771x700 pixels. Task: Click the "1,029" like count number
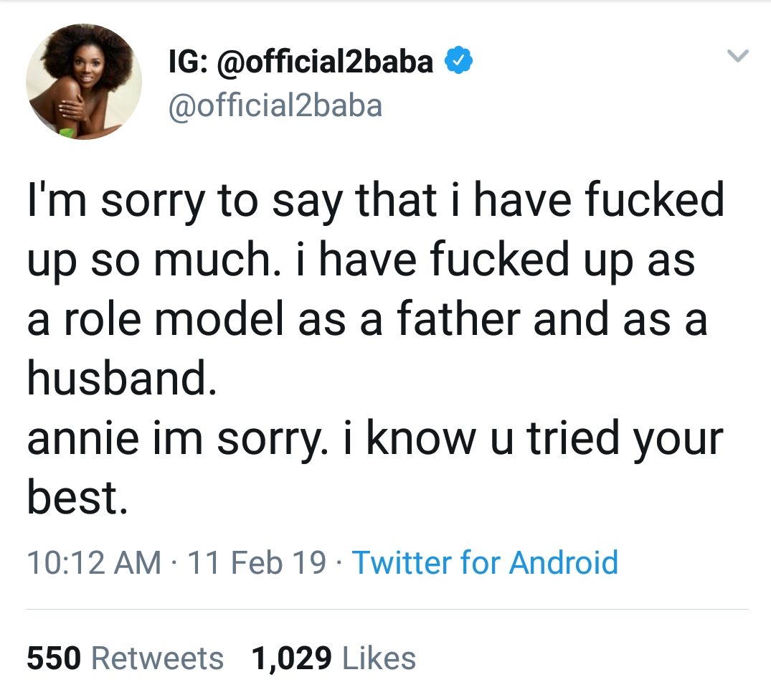(x=291, y=658)
